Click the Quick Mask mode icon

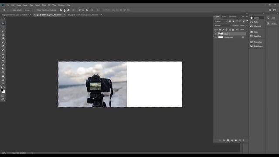click(3, 96)
